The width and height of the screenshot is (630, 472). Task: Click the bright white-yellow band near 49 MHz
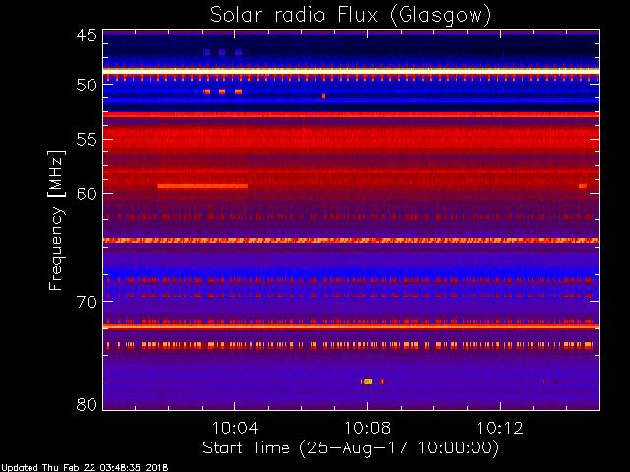tap(351, 71)
